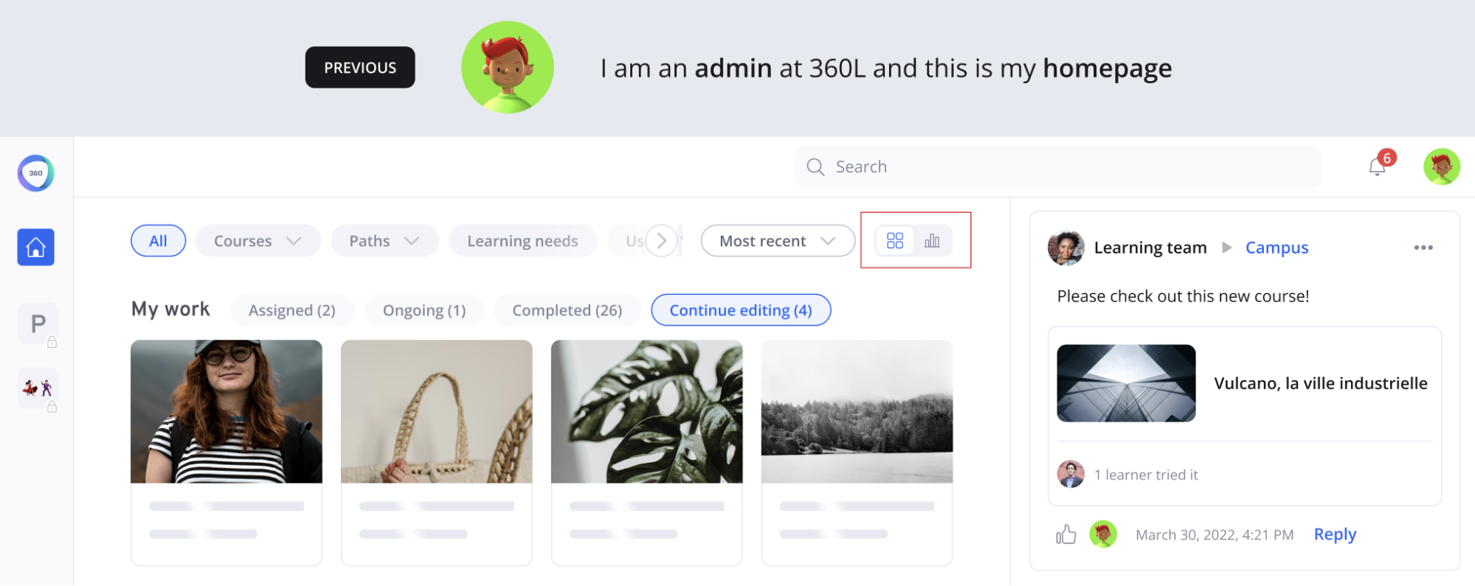Switch to grid card view

pos(895,241)
